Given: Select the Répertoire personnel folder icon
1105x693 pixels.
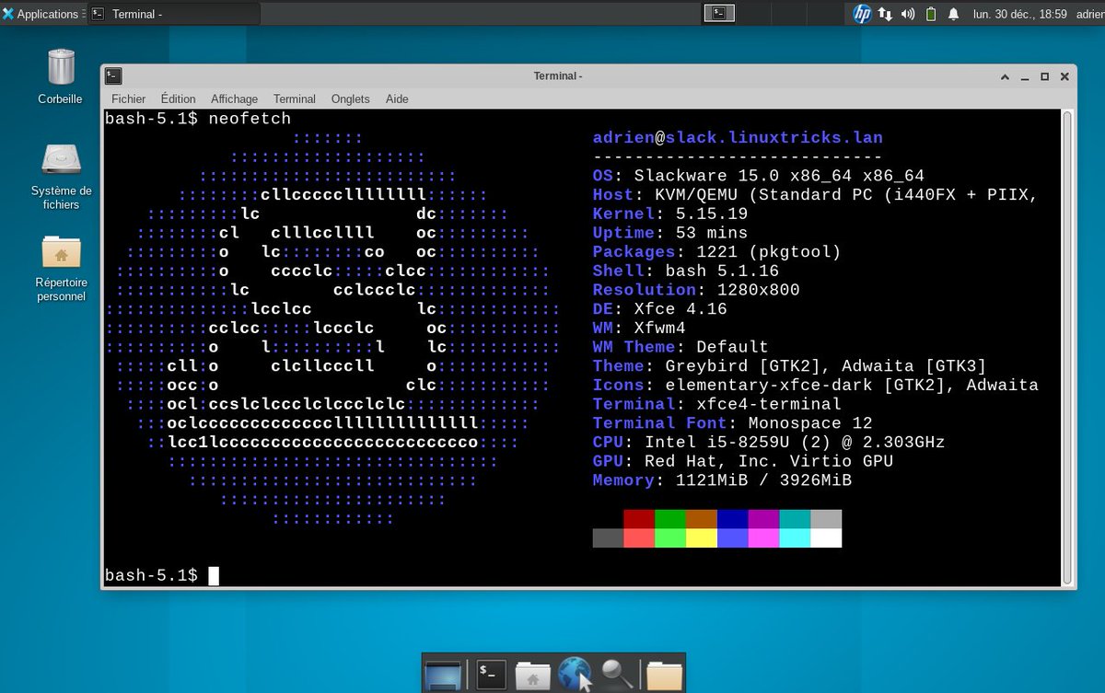Looking at the screenshot, I should pos(61,267).
